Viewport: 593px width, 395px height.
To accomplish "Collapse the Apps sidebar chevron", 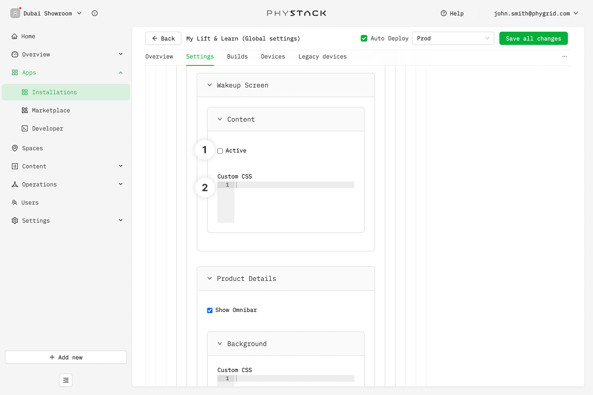I will tap(121, 72).
